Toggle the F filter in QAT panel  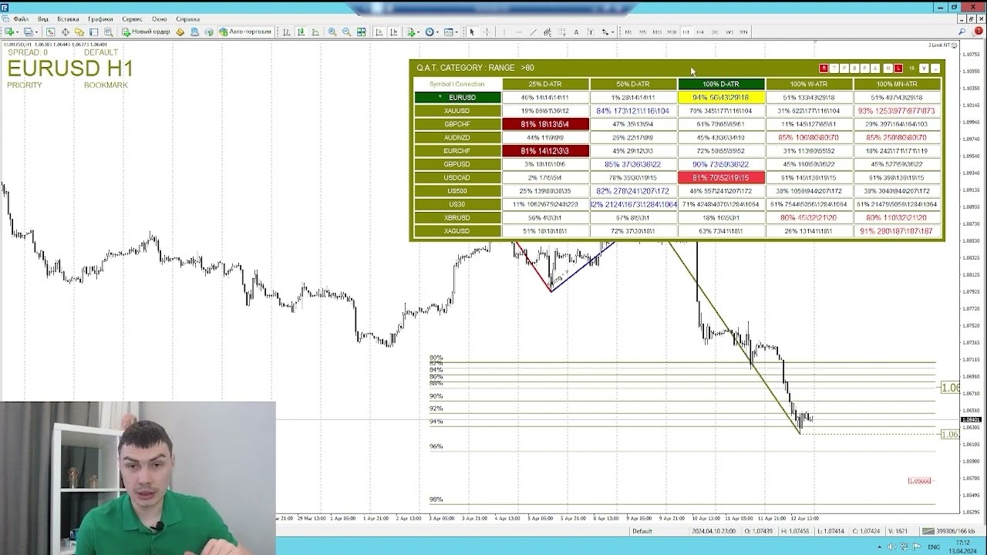[x=864, y=69]
